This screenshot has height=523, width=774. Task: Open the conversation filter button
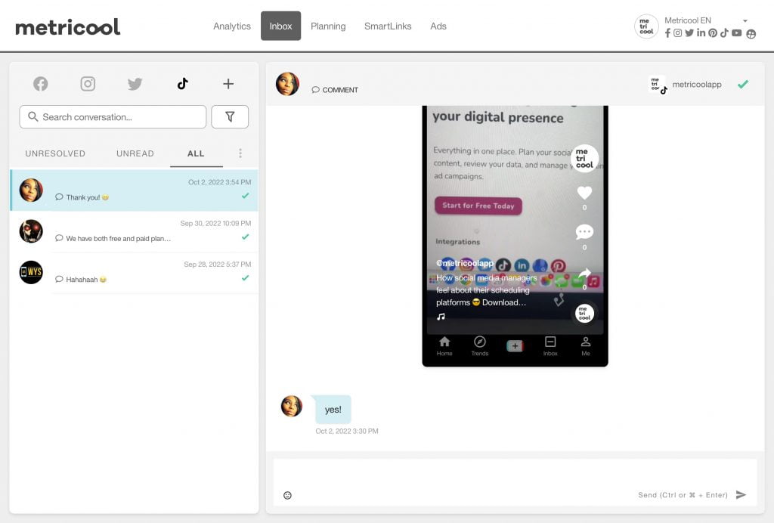click(230, 117)
